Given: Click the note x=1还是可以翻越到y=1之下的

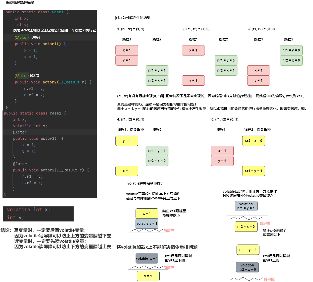Looking at the screenshot, I should (x=178, y=258).
